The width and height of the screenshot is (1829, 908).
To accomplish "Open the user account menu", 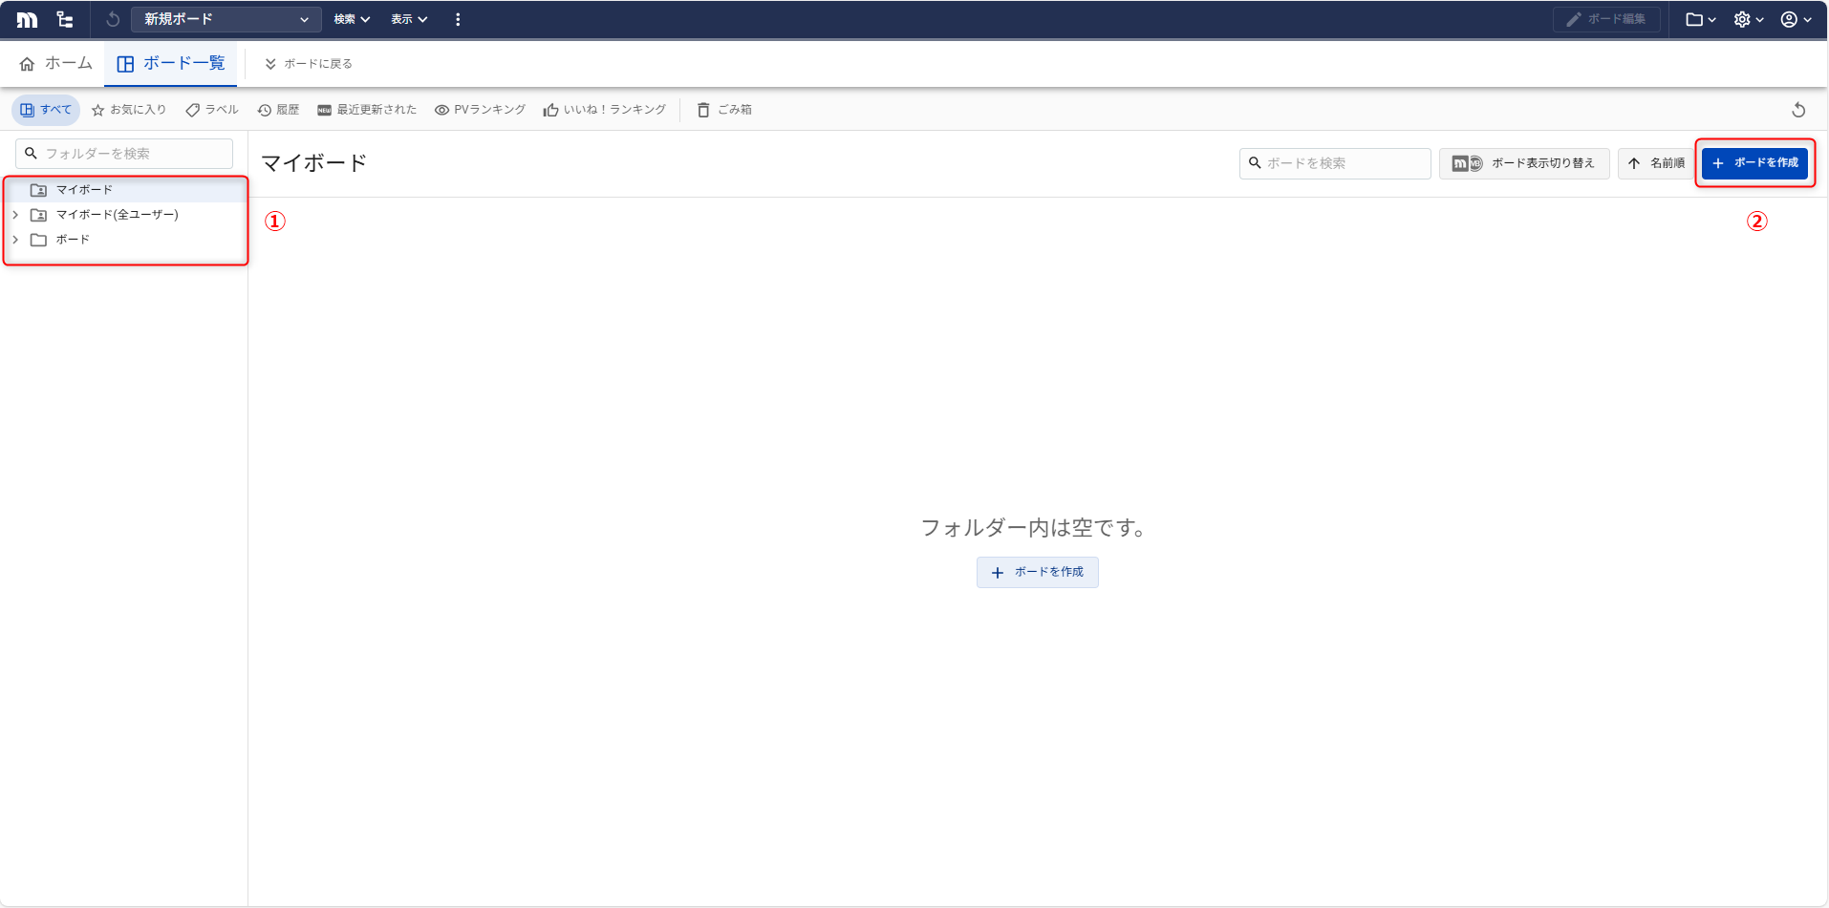I will (1795, 19).
